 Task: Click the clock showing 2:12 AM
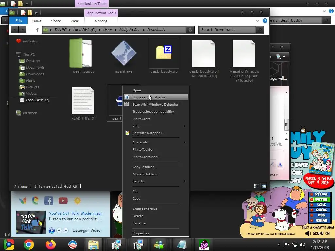pos(320,242)
